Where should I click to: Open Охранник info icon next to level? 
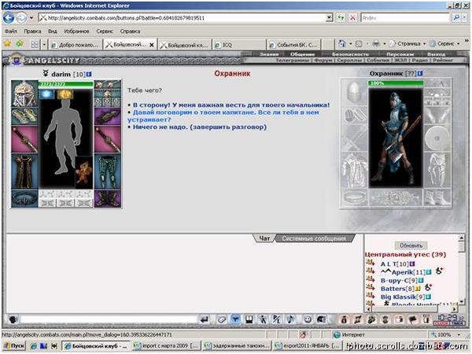pyautogui.click(x=420, y=73)
